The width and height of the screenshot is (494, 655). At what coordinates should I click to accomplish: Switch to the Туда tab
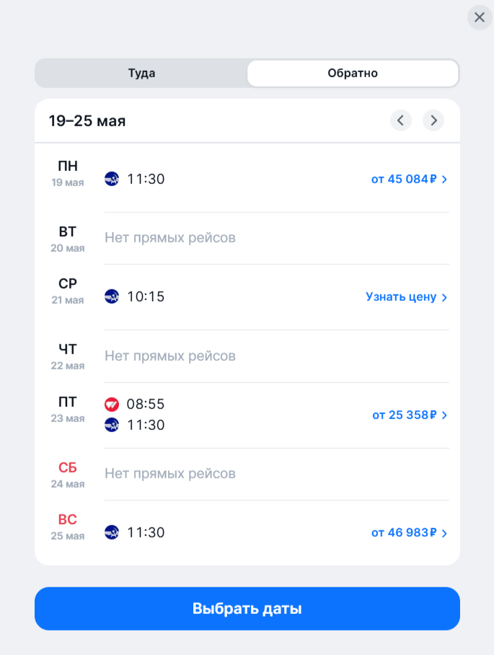point(141,73)
